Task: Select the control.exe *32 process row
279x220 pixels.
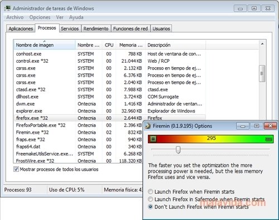Action: [x=109, y=61]
